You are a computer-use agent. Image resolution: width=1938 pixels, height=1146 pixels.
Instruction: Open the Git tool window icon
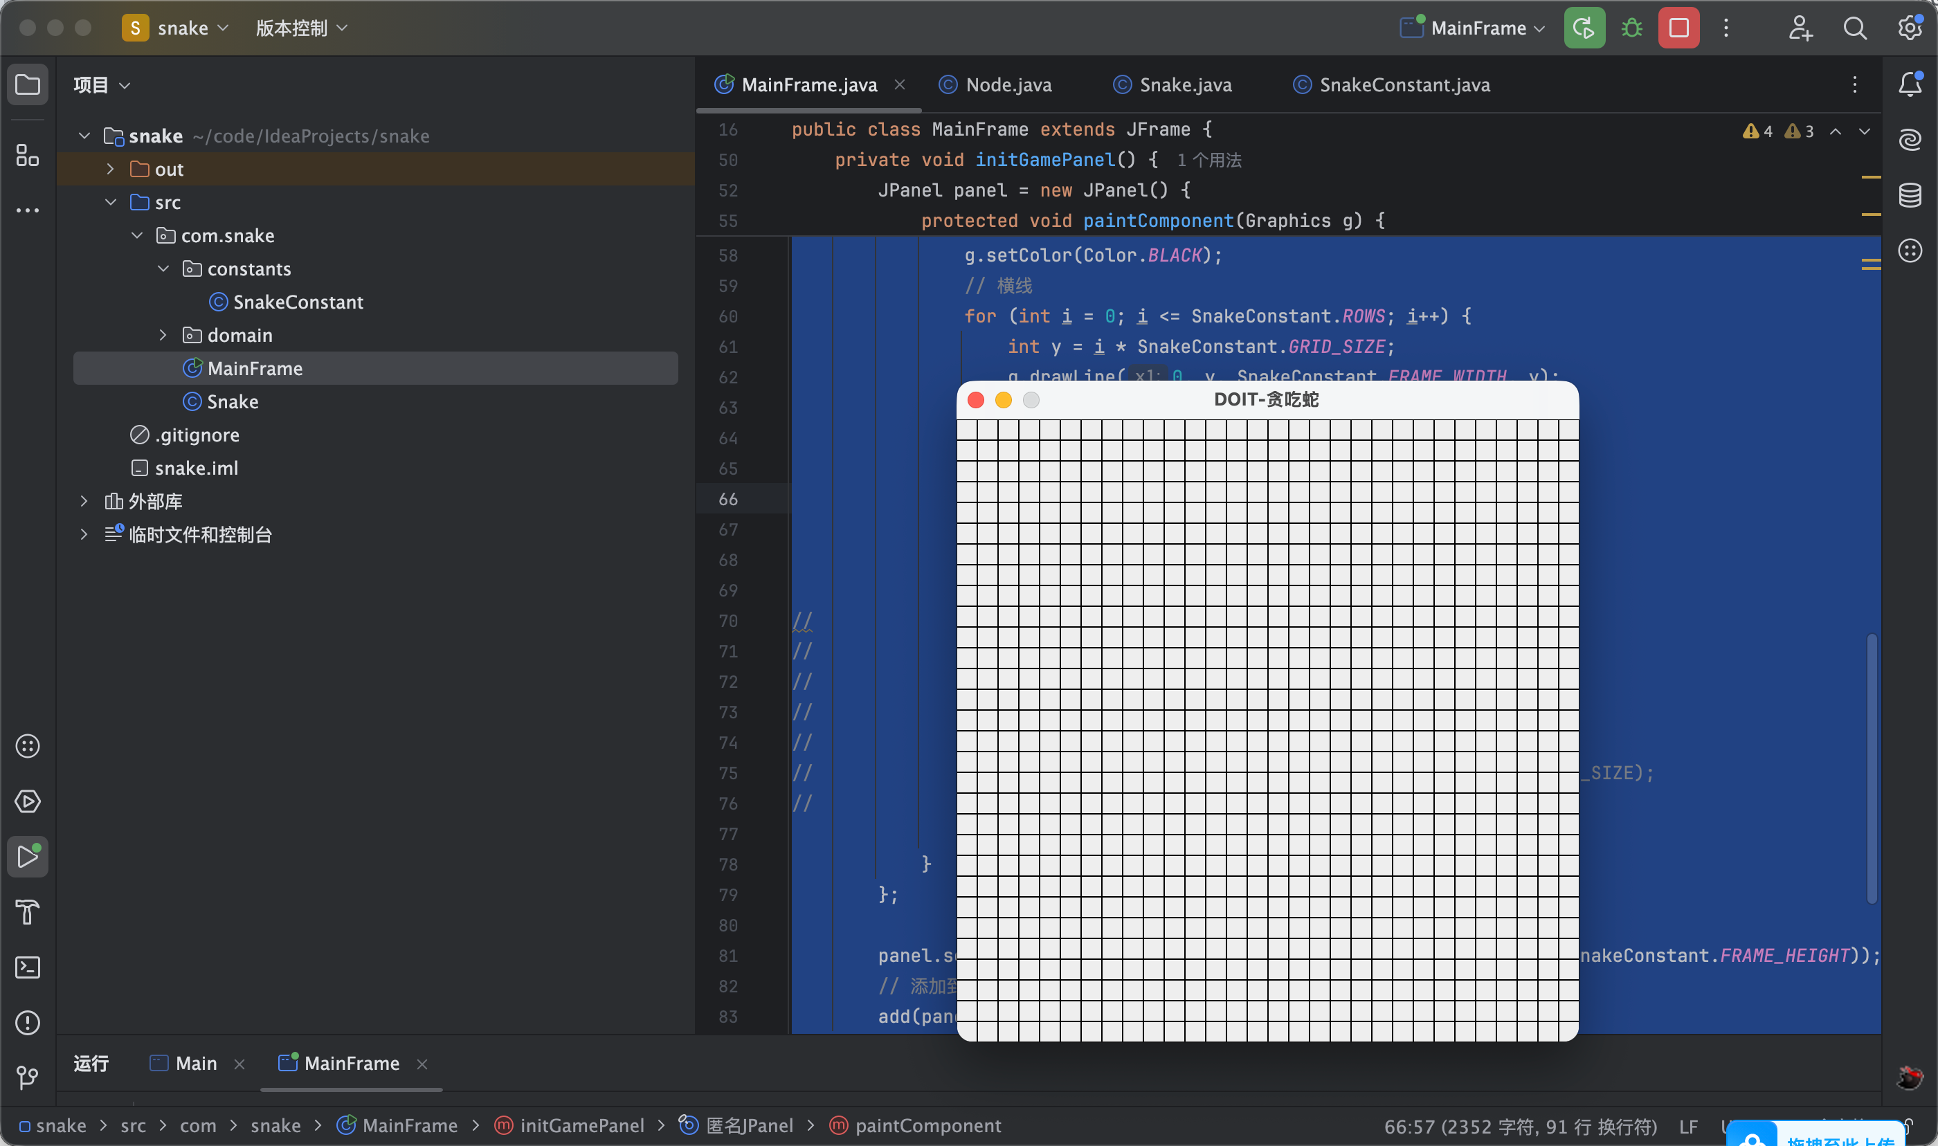[28, 1077]
